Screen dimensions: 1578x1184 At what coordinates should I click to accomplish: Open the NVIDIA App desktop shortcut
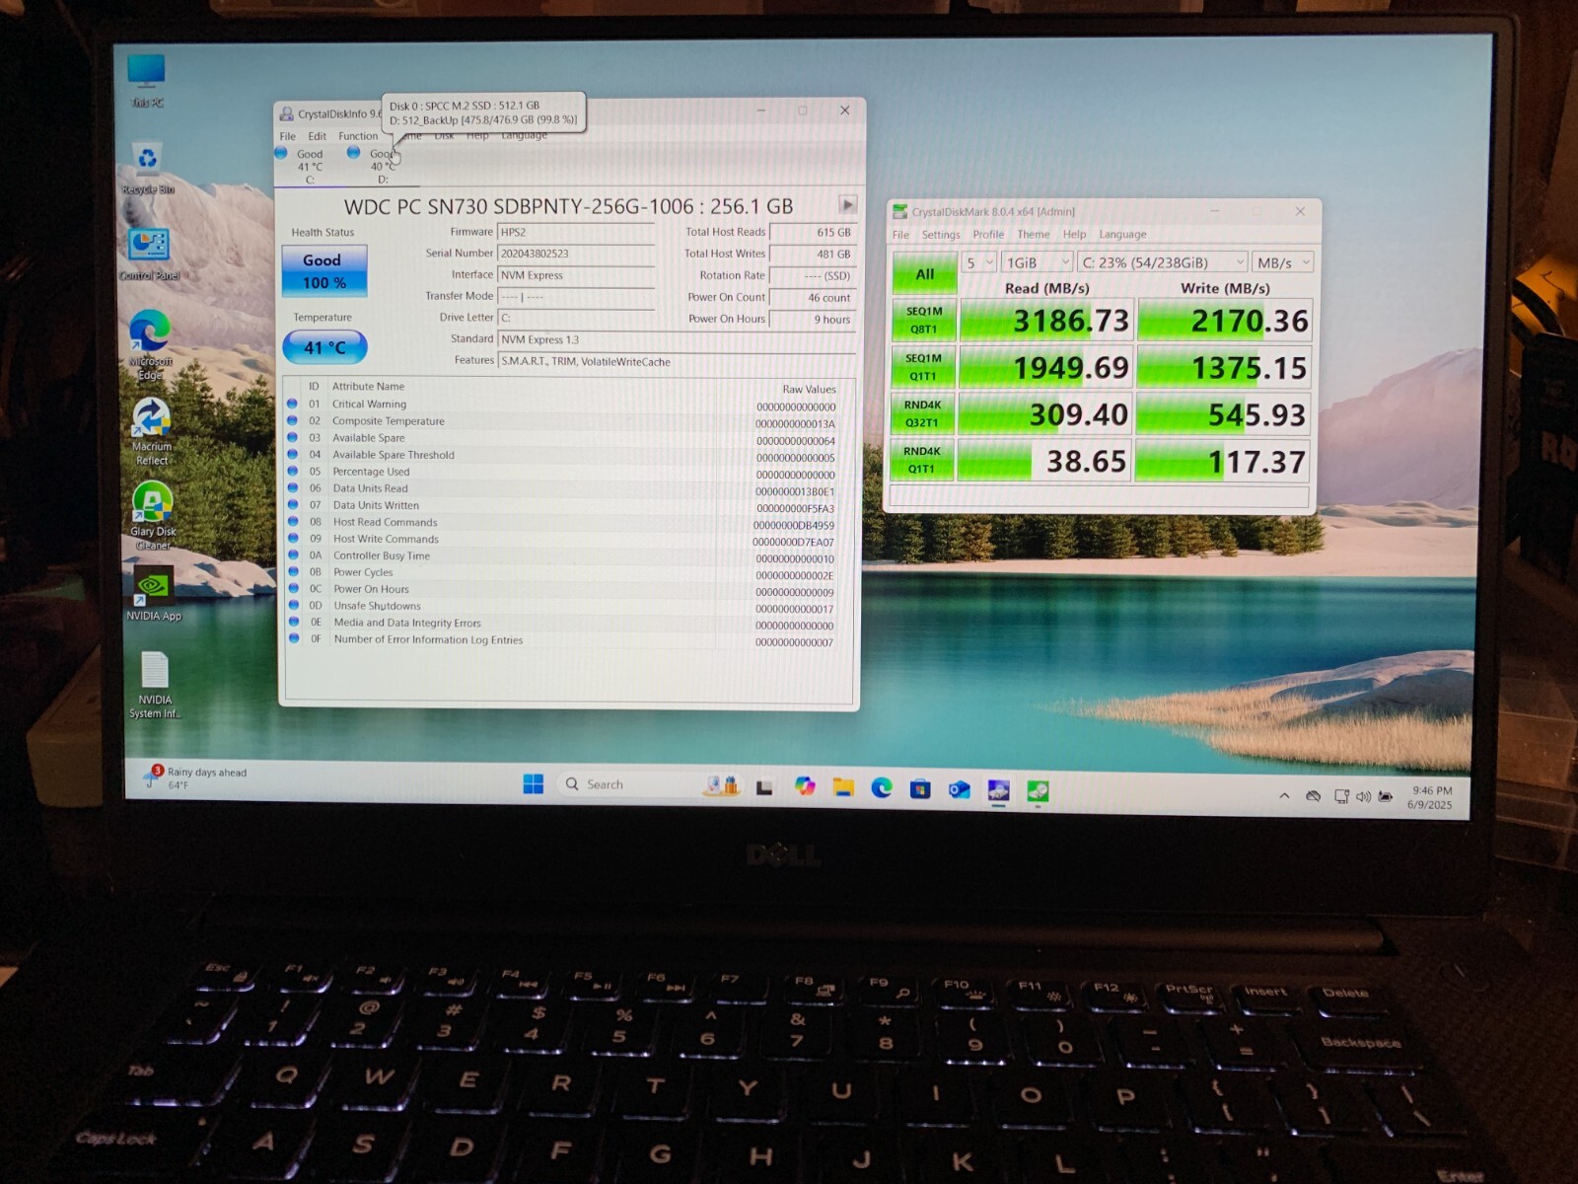click(153, 594)
